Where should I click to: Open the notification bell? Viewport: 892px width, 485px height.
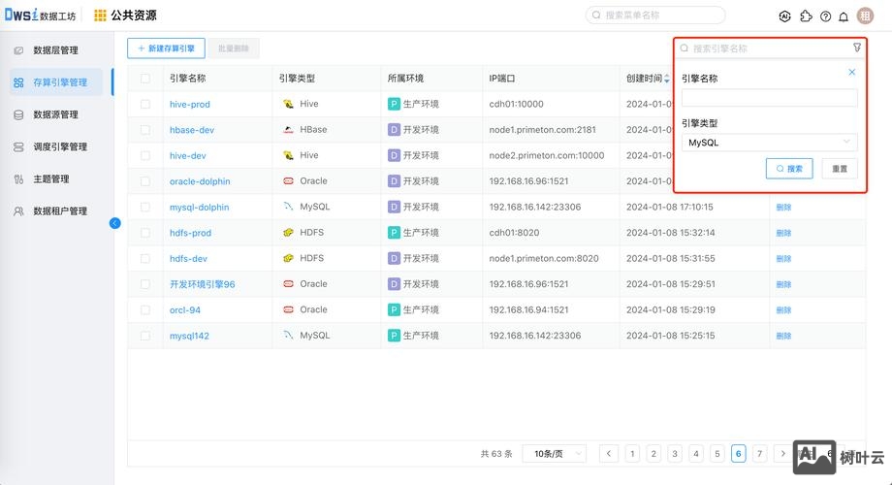point(844,16)
